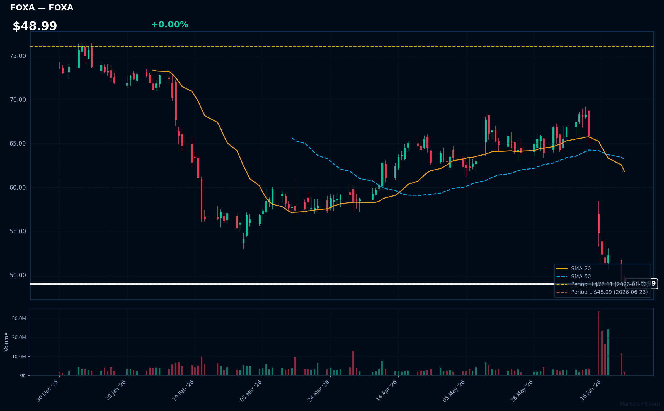The height and width of the screenshot is (411, 664).
Task: Click the 55.00 price axis label
Action: coord(18,231)
